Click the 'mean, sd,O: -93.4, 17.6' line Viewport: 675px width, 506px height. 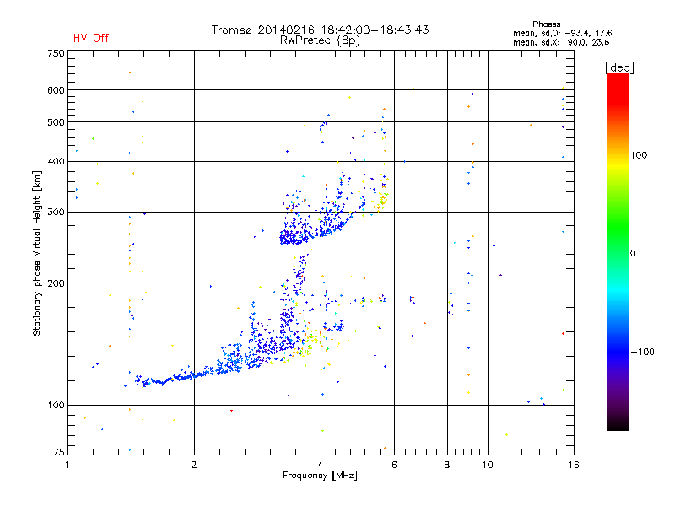pos(562,33)
